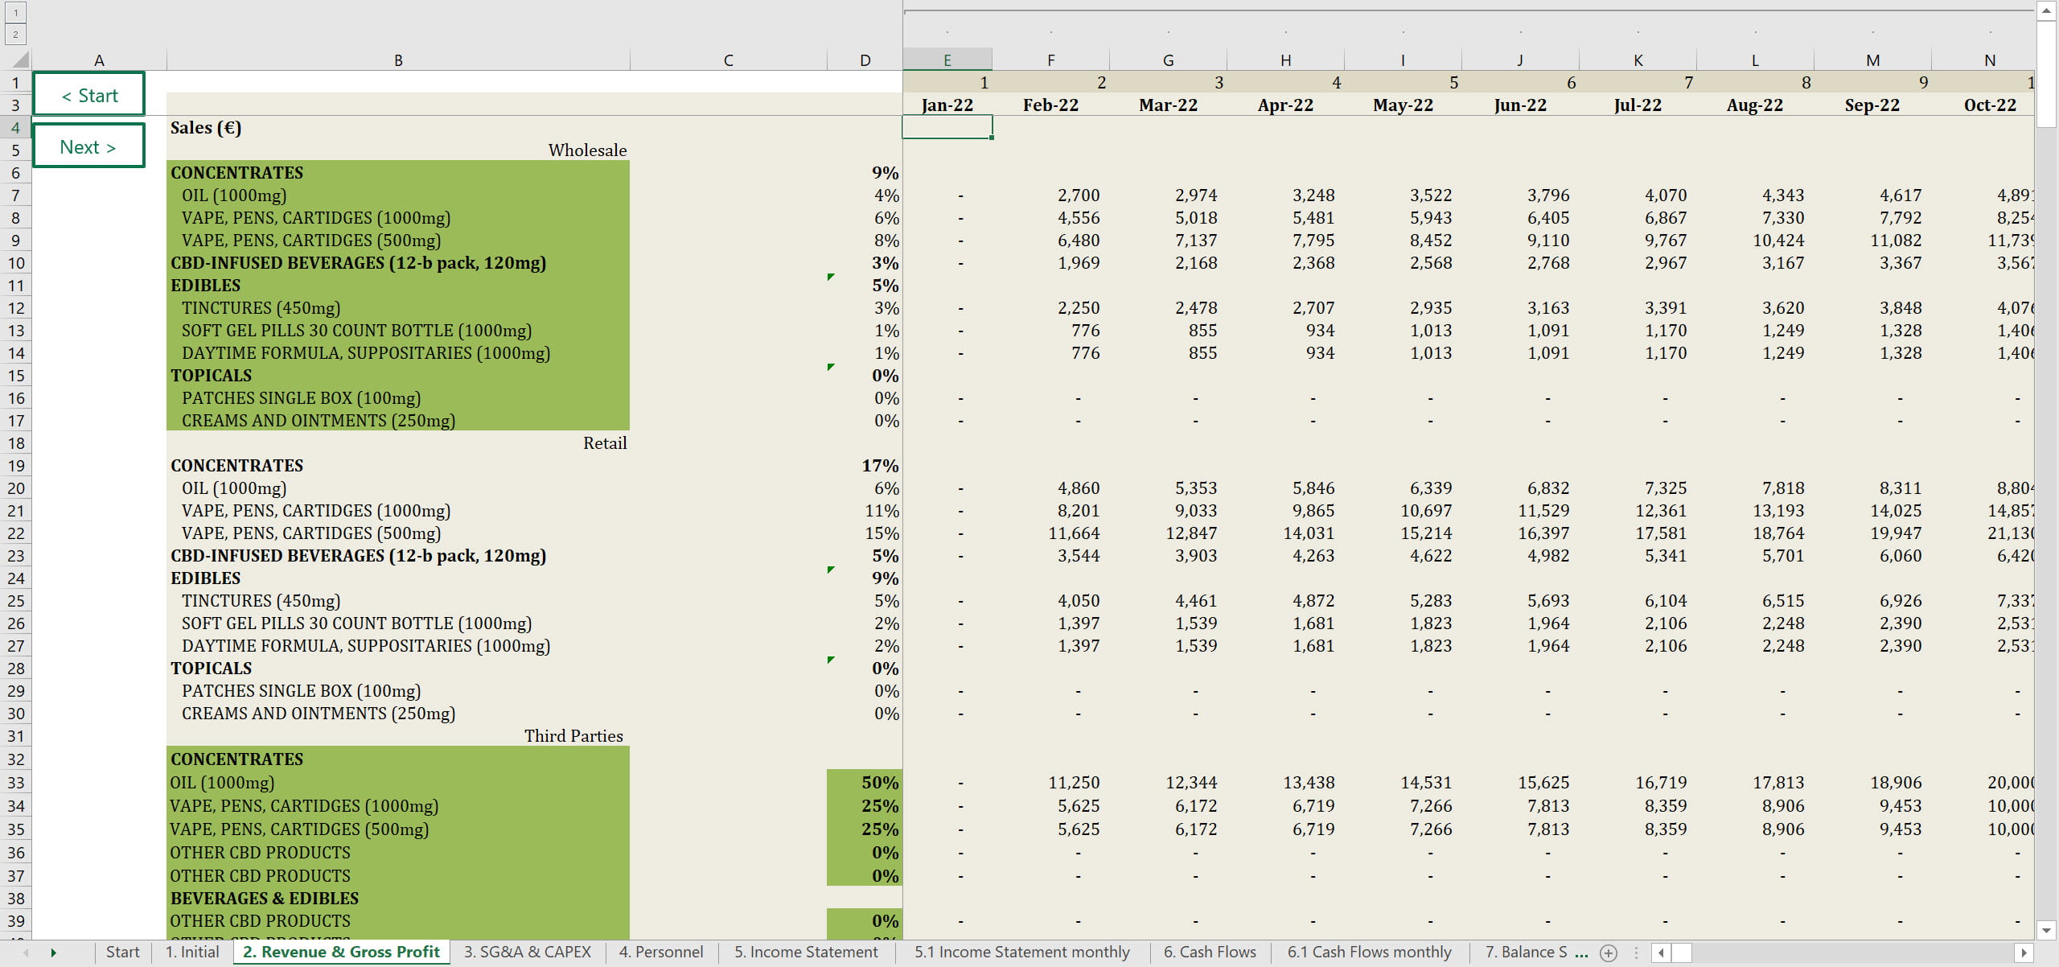Switch to 5. Income Statement tab

click(x=805, y=952)
